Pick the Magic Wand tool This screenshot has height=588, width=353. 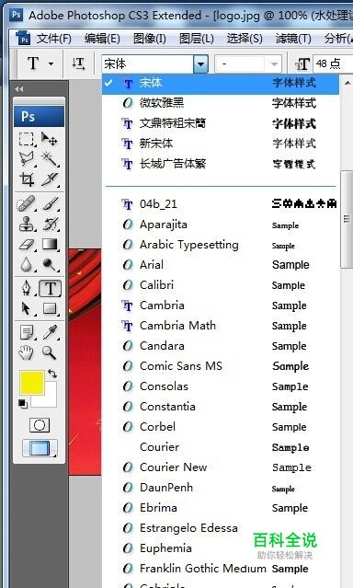(50, 159)
